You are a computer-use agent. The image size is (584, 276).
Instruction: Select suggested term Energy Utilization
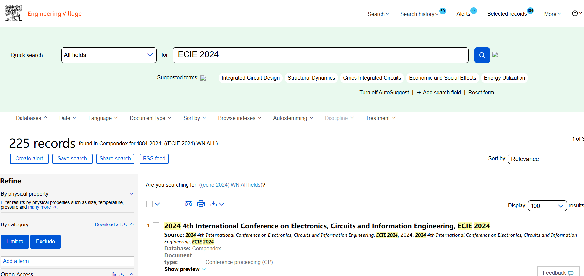click(x=505, y=78)
